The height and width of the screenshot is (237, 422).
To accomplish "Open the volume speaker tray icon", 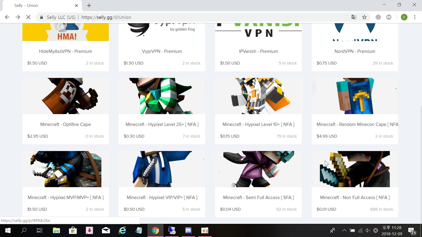I will pos(368,230).
